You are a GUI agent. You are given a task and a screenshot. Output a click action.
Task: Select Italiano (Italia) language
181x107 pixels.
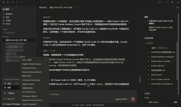pyautogui.click(x=34, y=84)
